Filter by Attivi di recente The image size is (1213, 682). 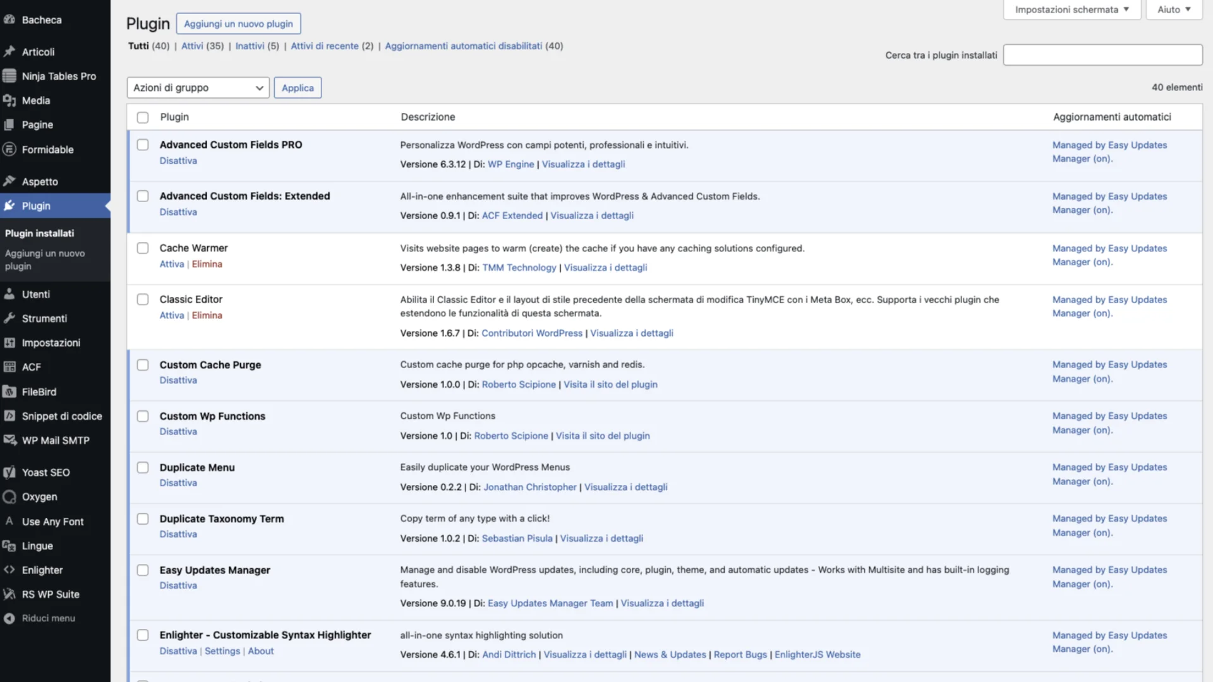pyautogui.click(x=325, y=45)
